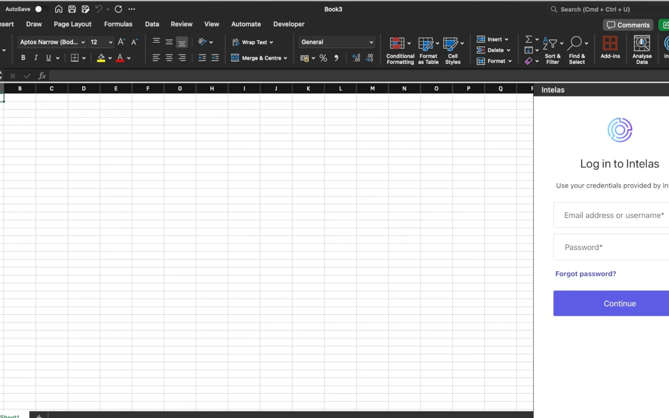The height and width of the screenshot is (418, 669).
Task: Apply Comma style
Action: pos(336,58)
